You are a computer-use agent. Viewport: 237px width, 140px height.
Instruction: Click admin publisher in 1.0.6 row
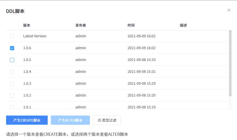coord(81,48)
